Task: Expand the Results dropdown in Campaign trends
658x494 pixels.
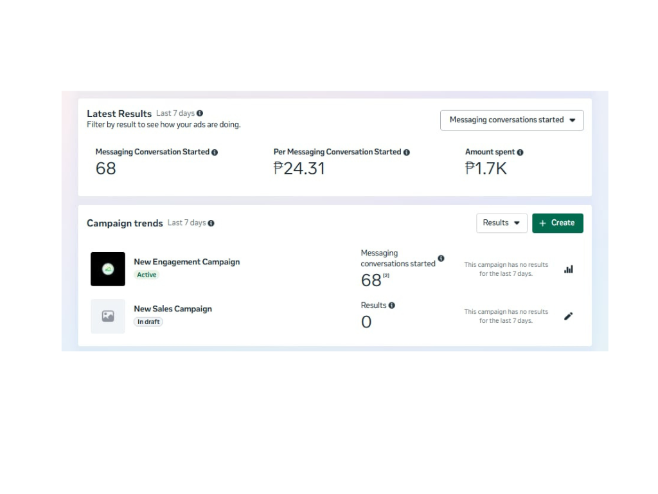Action: click(x=501, y=223)
